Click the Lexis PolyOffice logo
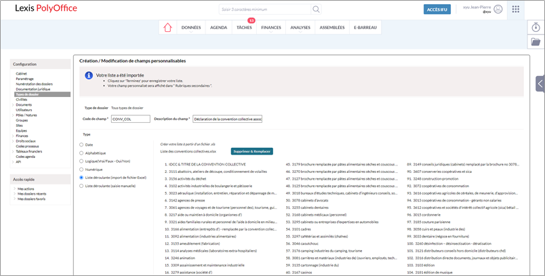Viewport: 545px width, 276px height. coord(46,8)
